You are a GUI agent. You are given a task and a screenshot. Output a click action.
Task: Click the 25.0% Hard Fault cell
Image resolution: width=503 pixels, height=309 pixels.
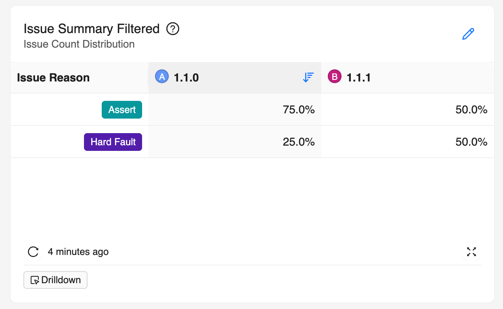299,142
